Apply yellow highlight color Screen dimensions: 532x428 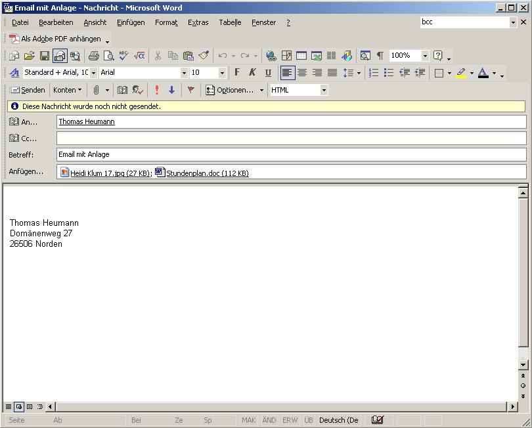click(461, 73)
